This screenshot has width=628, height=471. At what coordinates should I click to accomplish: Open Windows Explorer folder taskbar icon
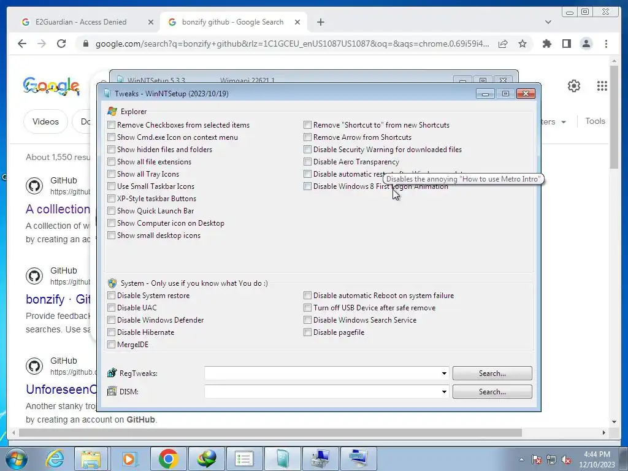(91, 459)
